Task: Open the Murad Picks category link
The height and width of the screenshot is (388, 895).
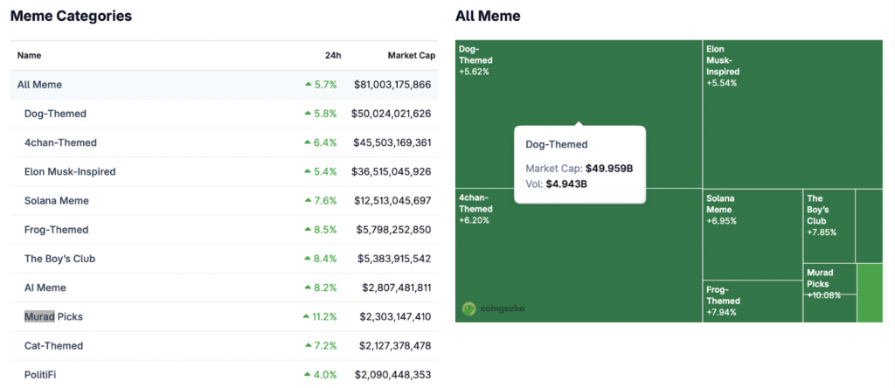Action: tap(53, 316)
